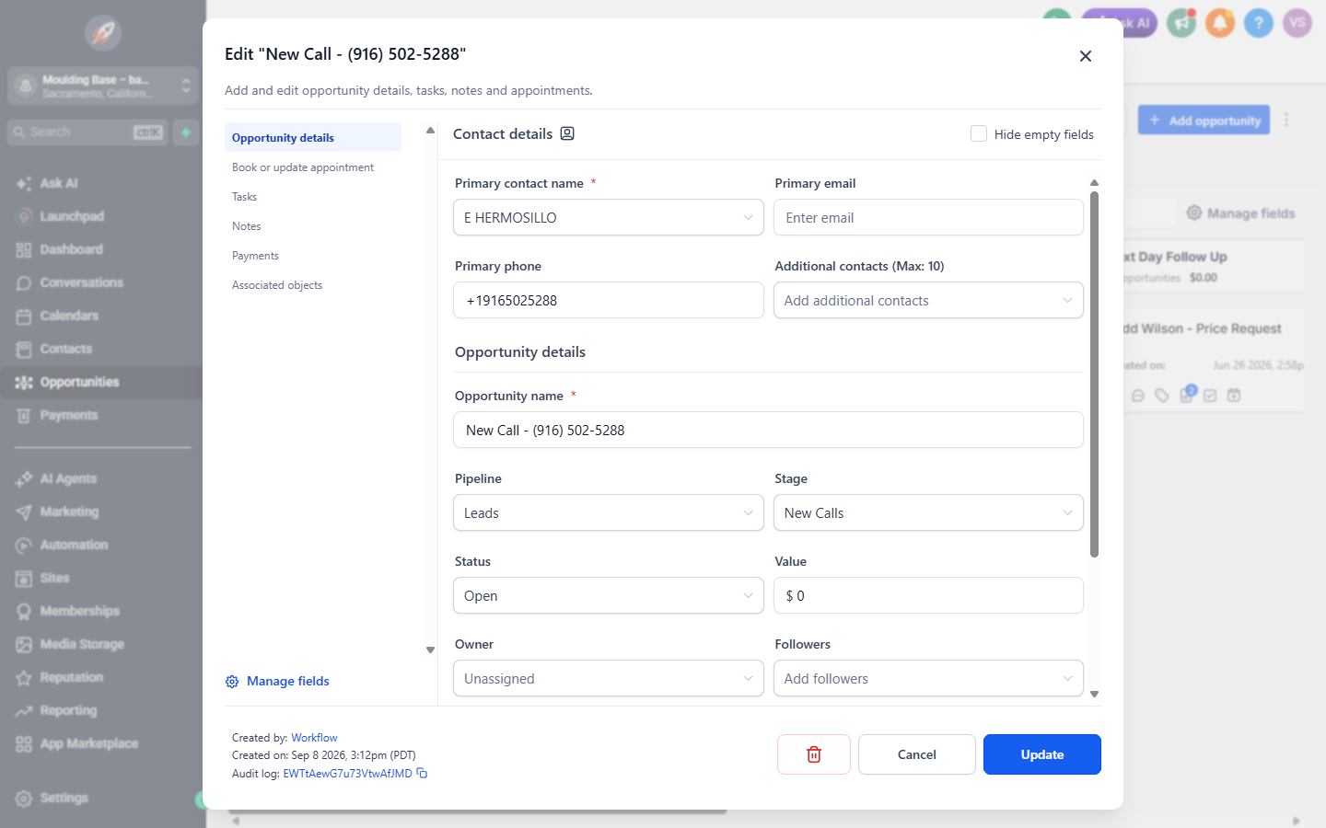Open the Owner dropdown showing Unassigned
The image size is (1326, 828).
609,678
